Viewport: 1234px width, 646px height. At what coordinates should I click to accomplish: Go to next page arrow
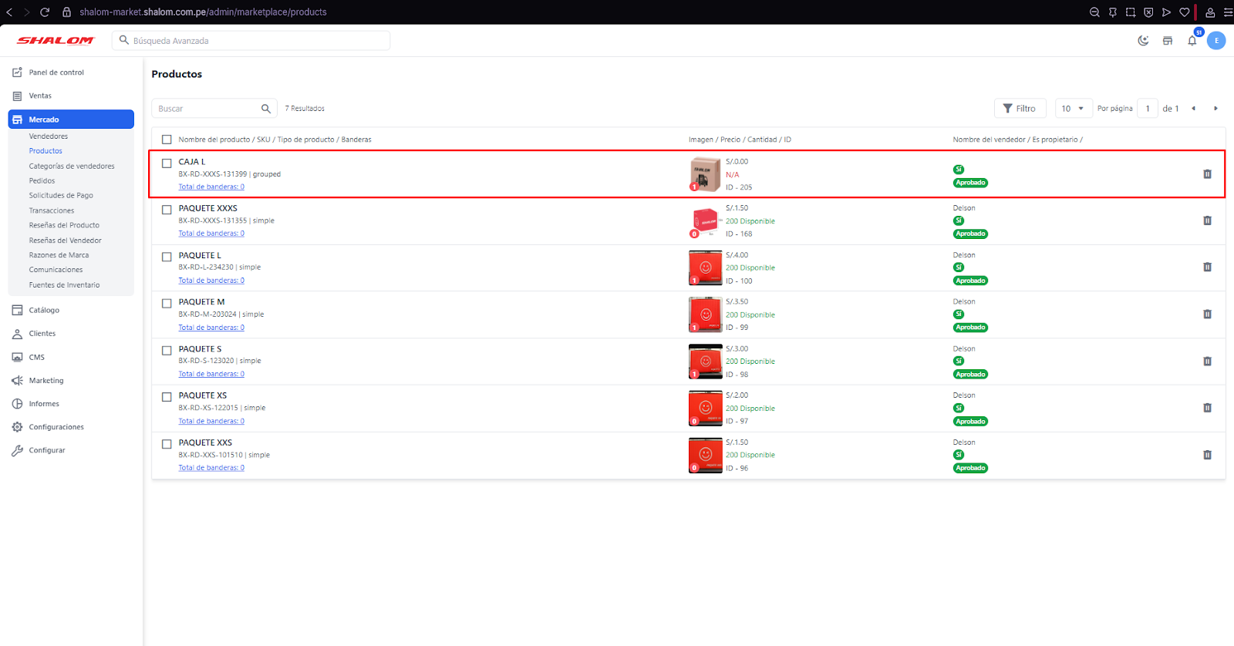click(x=1215, y=109)
